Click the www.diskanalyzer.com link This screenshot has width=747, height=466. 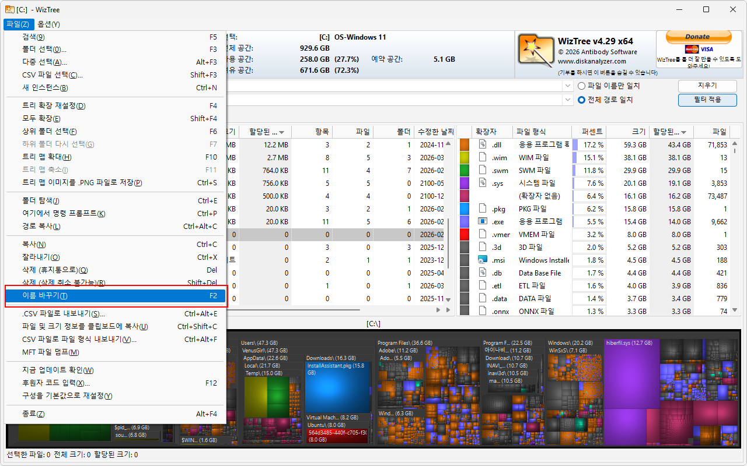pyautogui.click(x=592, y=61)
